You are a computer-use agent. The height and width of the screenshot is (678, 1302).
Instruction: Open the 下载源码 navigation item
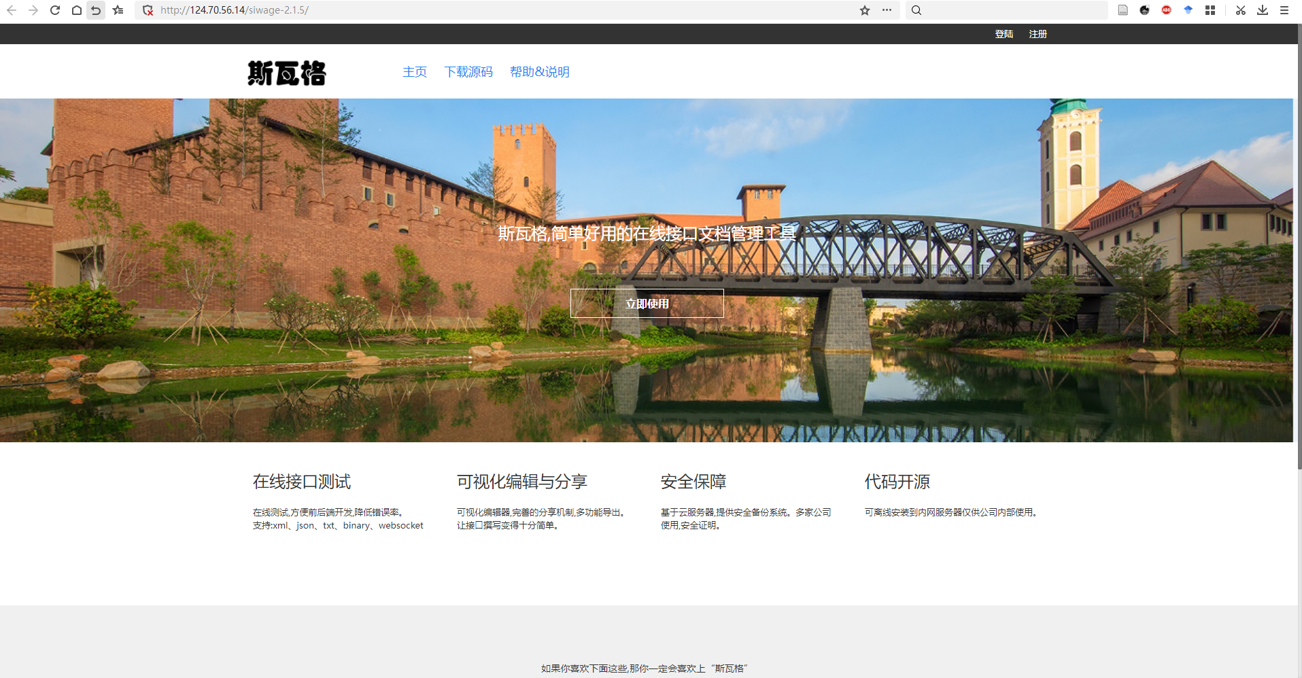click(468, 72)
